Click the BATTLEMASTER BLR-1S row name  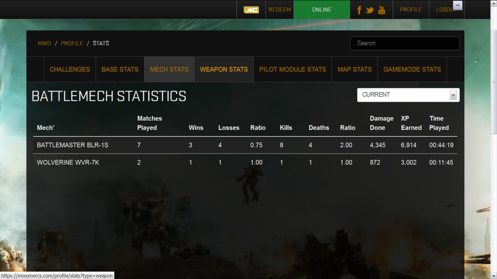[x=73, y=145]
